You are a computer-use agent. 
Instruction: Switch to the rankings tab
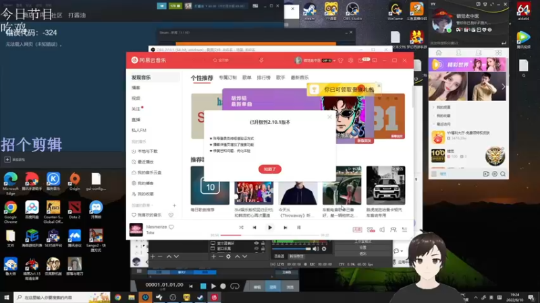(264, 77)
